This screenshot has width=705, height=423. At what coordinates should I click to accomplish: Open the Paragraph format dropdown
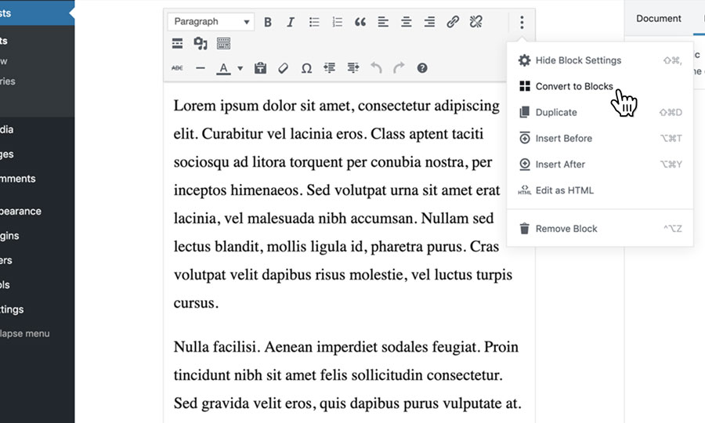pyautogui.click(x=211, y=22)
